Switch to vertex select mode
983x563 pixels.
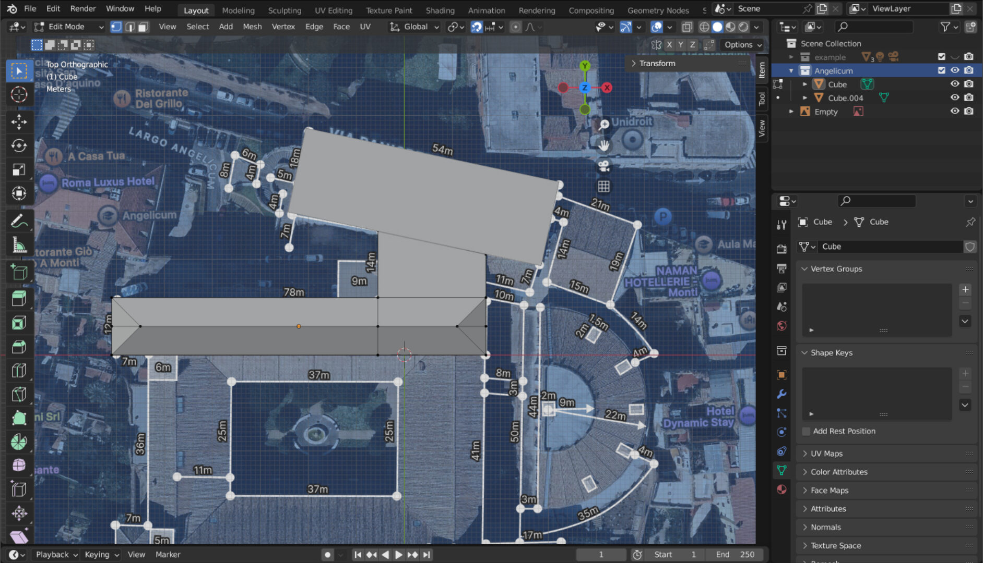point(116,27)
